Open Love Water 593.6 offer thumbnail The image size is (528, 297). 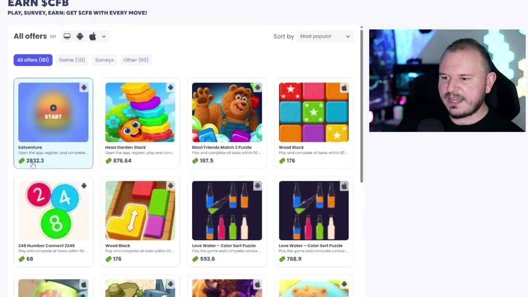point(227,211)
